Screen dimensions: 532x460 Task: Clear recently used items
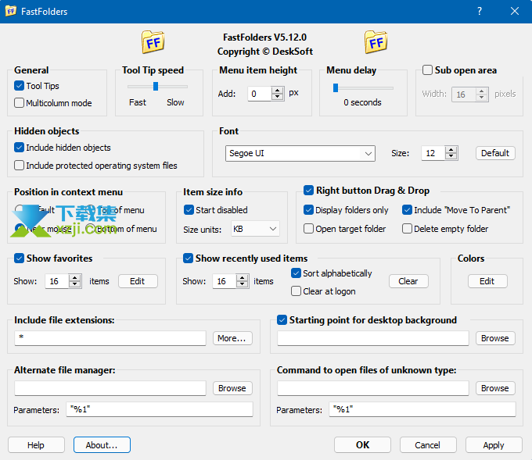tap(408, 281)
